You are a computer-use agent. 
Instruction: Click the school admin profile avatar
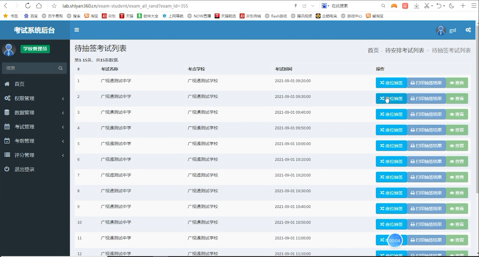pos(9,50)
